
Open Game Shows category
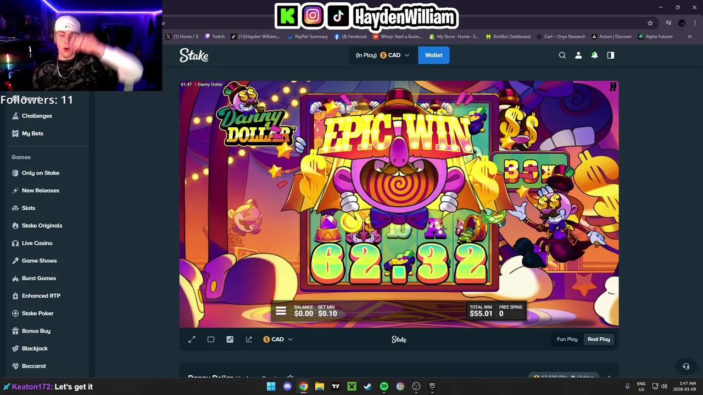pyautogui.click(x=40, y=261)
